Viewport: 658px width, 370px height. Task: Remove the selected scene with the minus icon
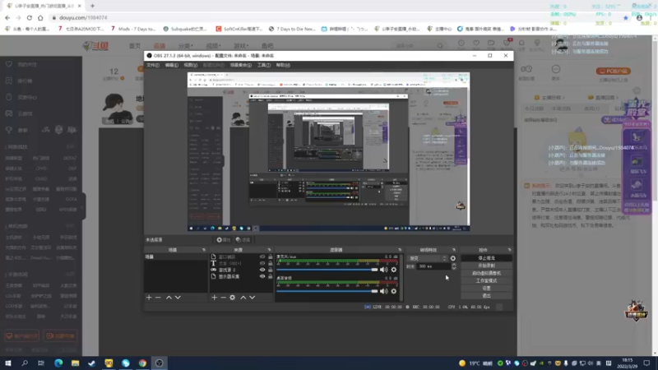tap(158, 298)
